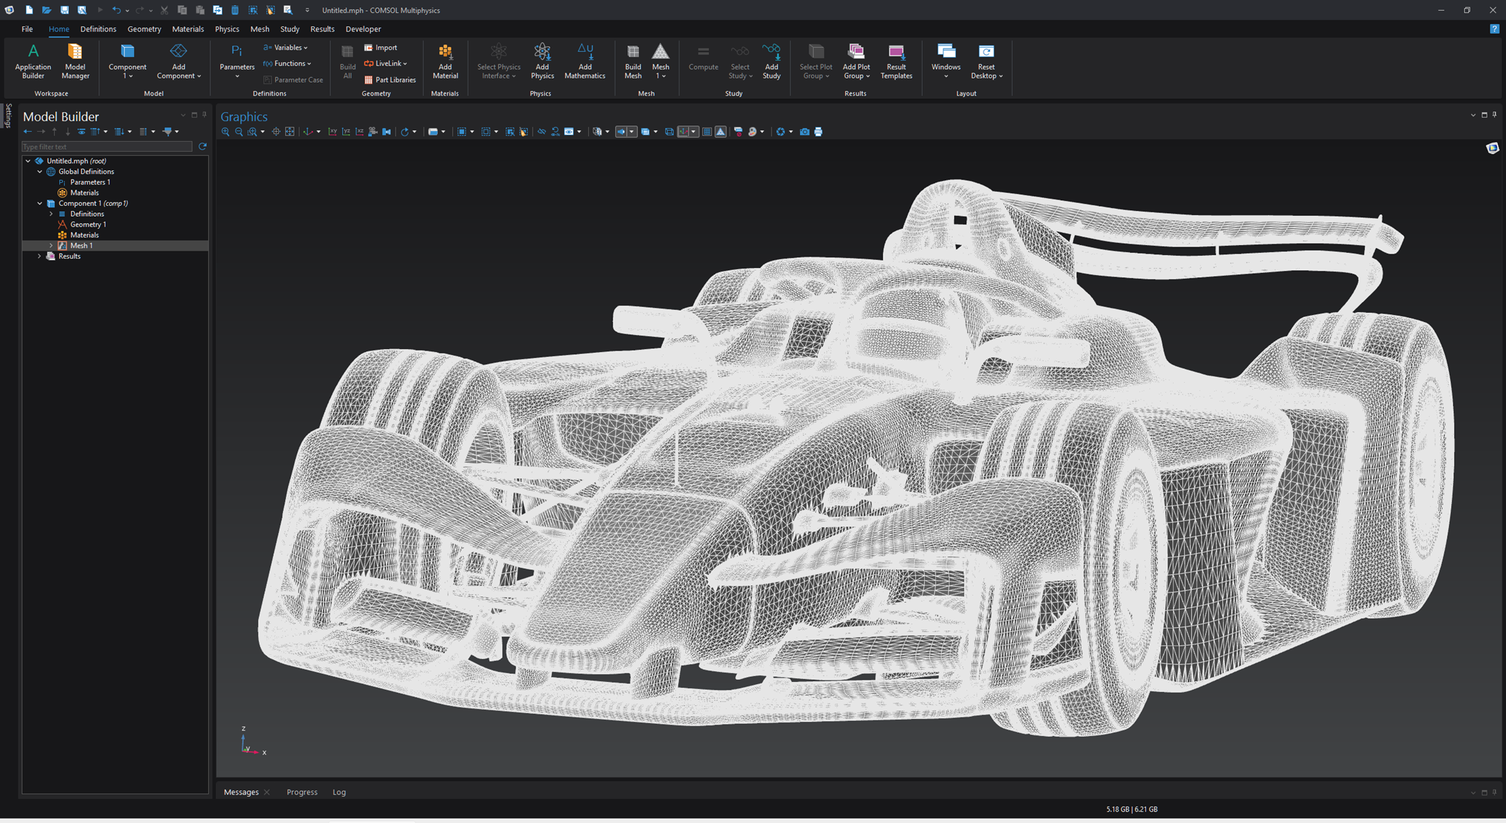The width and height of the screenshot is (1506, 823).
Task: Open the Functions dropdown
Action: click(287, 63)
